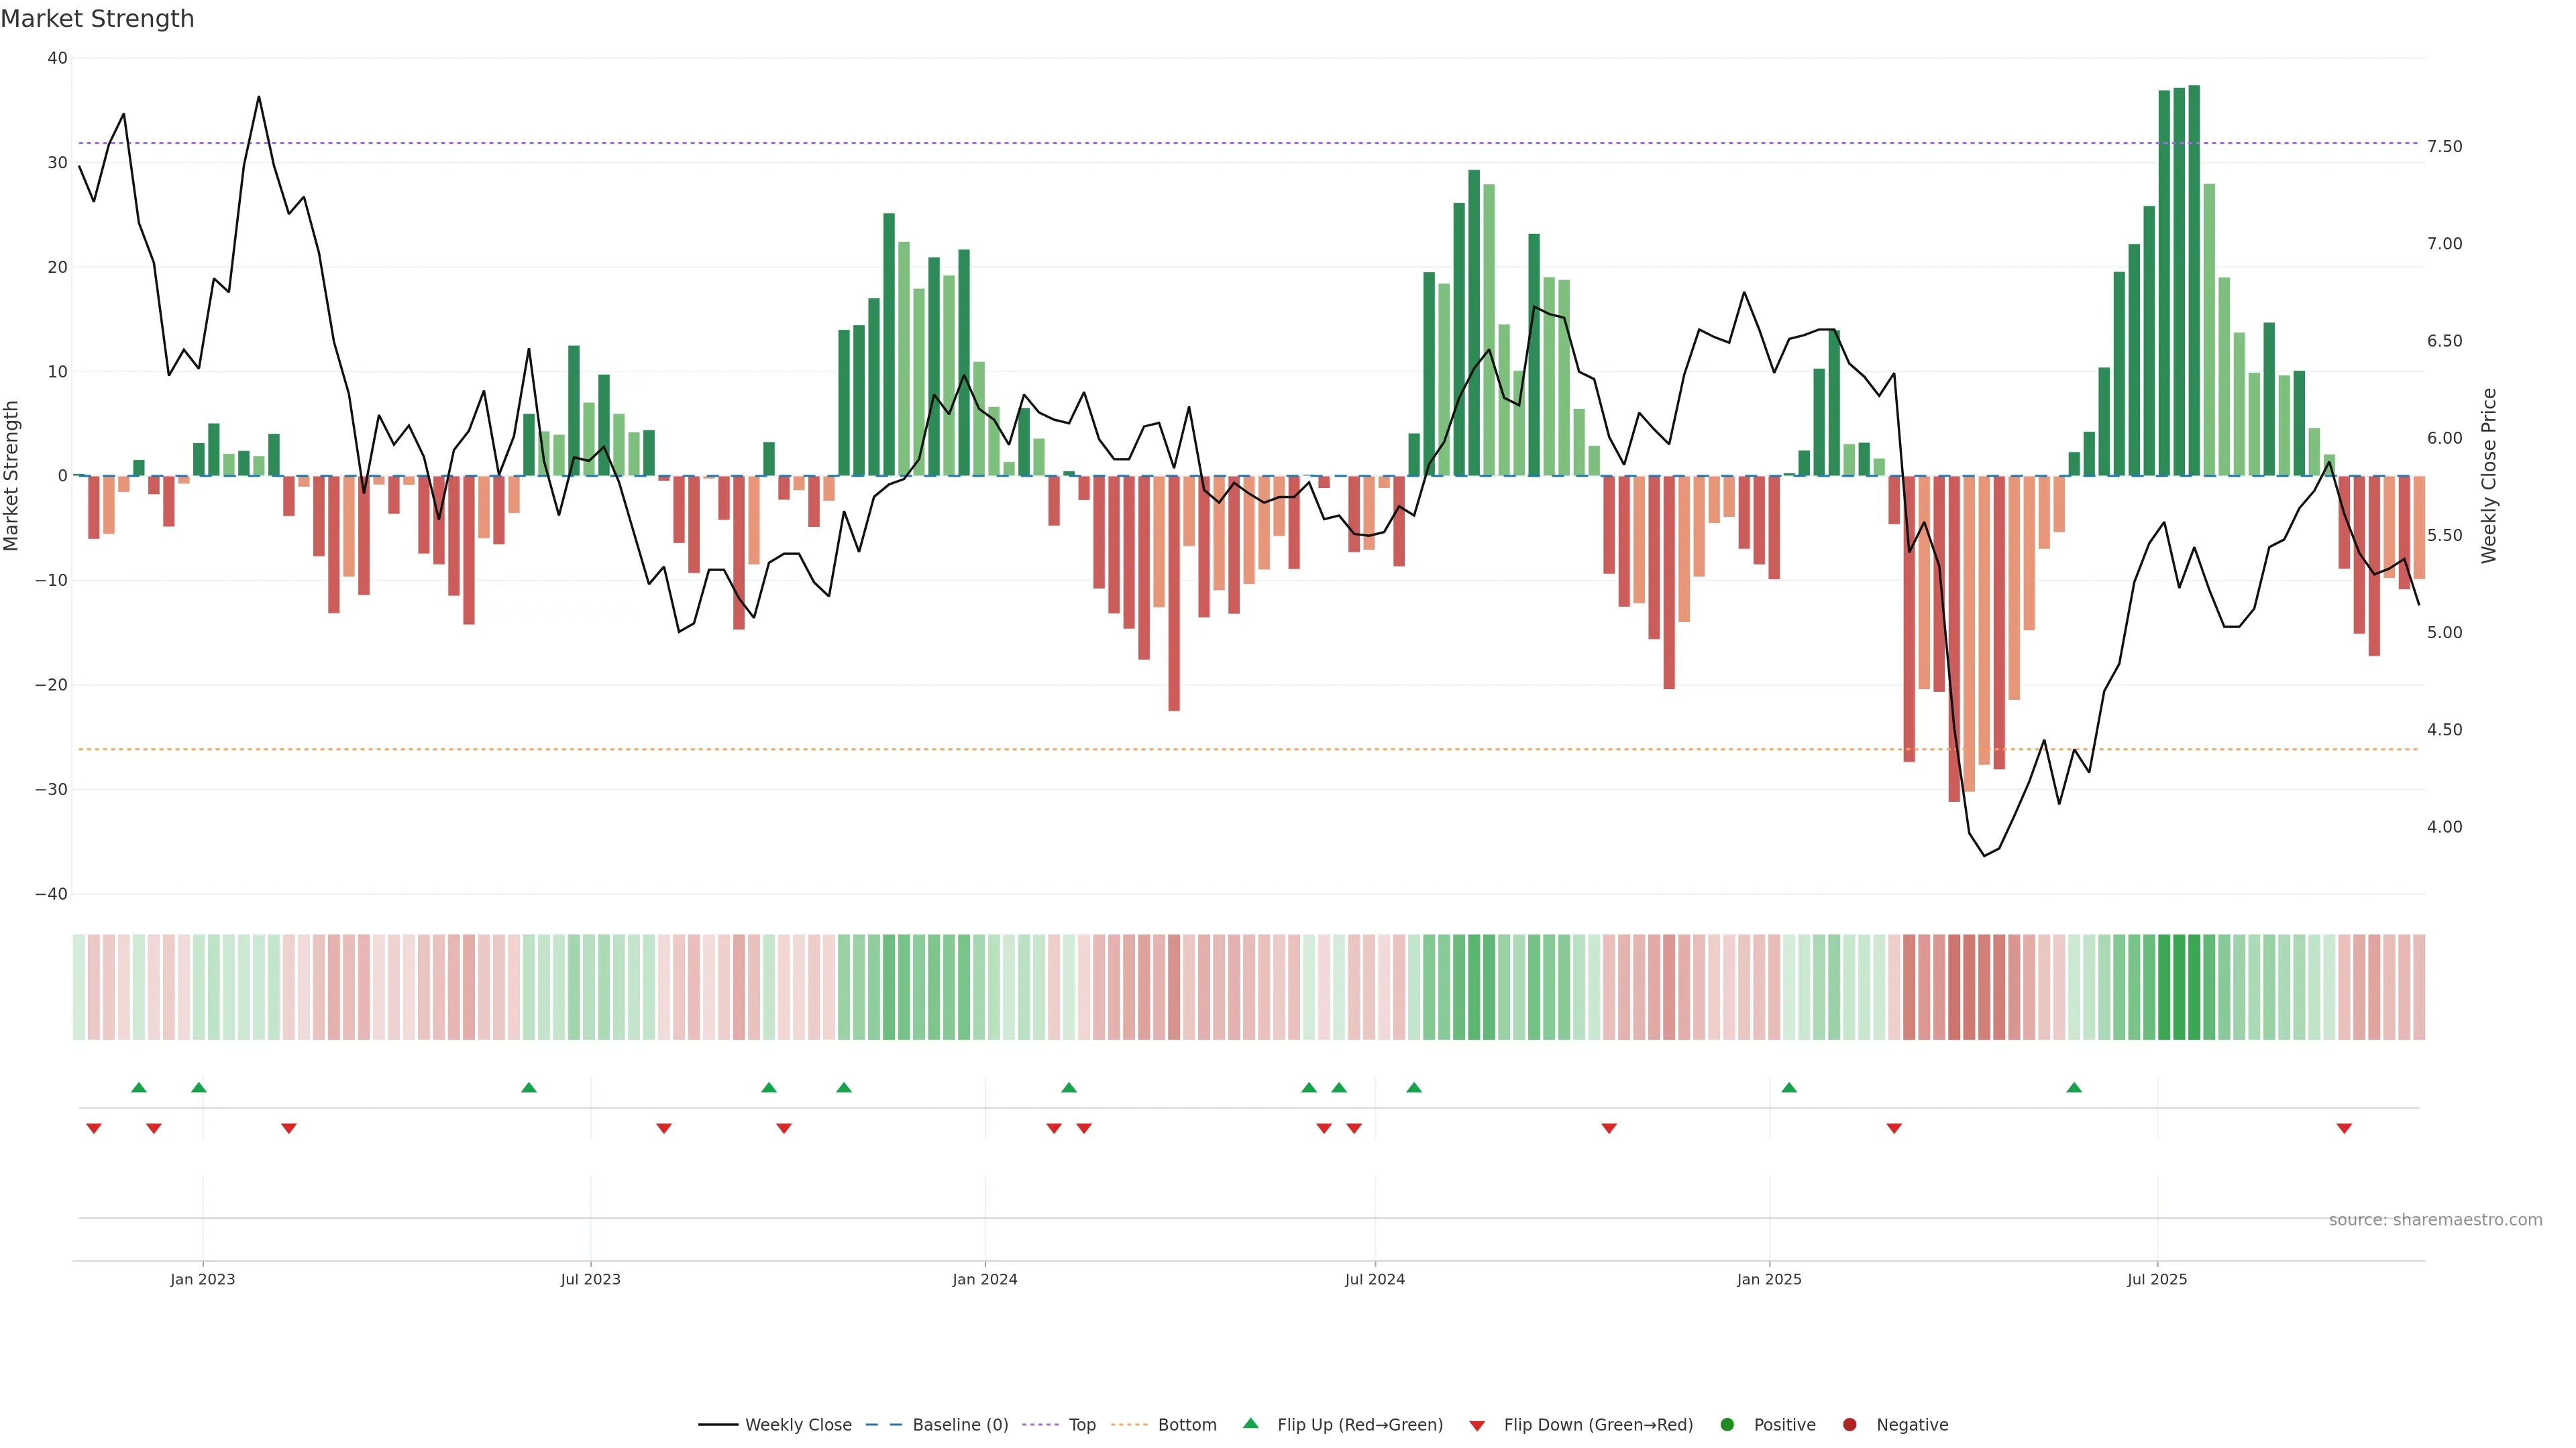Click the last green flip-up triangle marker

pyautogui.click(x=2074, y=1087)
